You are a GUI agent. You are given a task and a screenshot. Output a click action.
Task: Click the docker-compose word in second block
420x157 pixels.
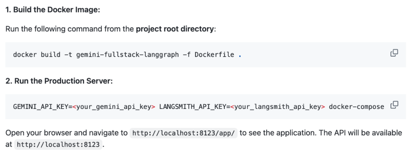pyautogui.click(x=357, y=107)
